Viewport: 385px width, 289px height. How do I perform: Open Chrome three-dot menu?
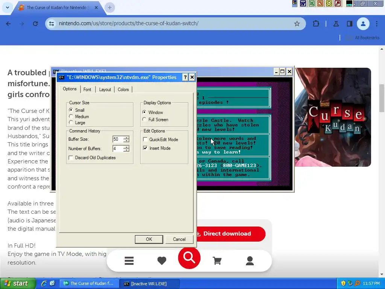377,24
